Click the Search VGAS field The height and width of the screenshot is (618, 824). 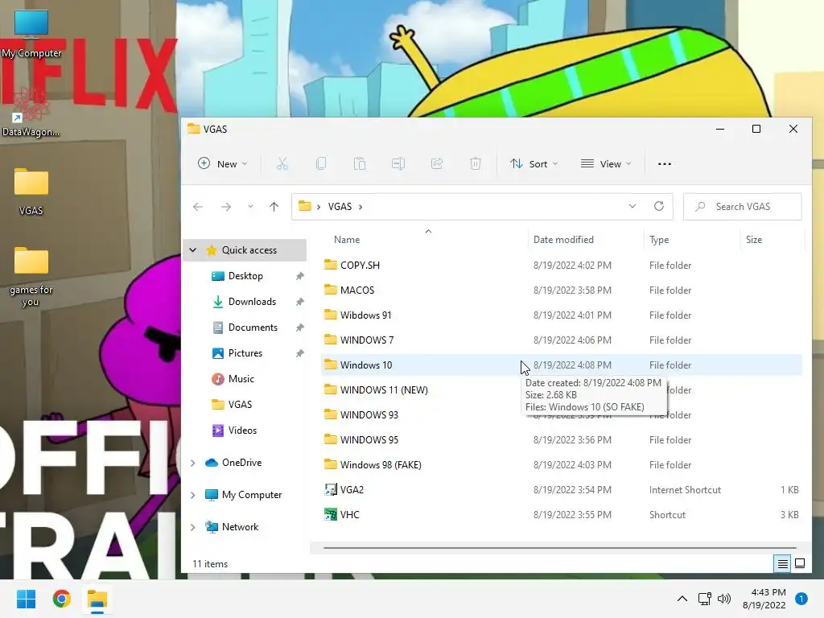tap(743, 207)
